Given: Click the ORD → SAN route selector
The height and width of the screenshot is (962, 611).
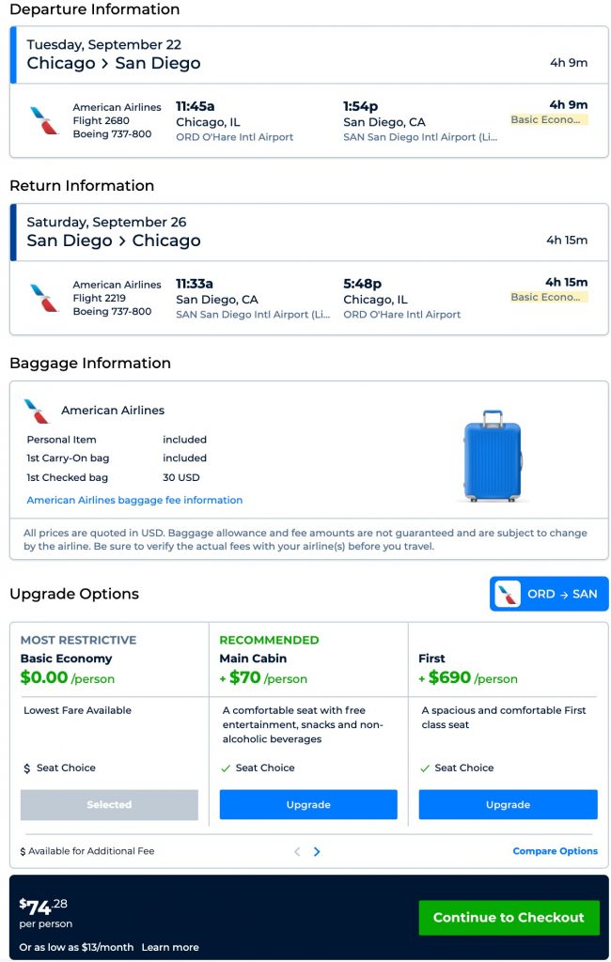Looking at the screenshot, I should point(549,594).
